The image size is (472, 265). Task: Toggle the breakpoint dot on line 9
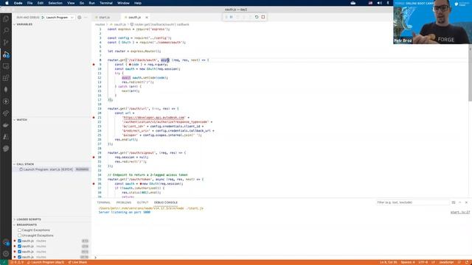[x=94, y=65]
